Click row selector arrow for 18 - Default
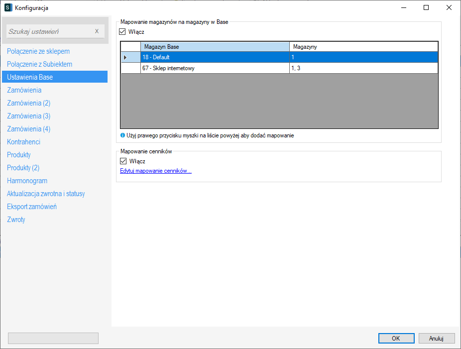Screen dimensions: 461x349 pyautogui.click(x=130, y=58)
